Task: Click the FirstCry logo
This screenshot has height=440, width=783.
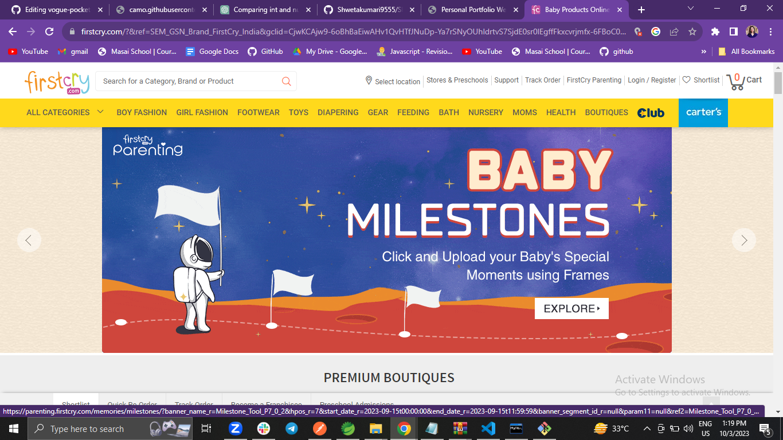Action: point(57,82)
